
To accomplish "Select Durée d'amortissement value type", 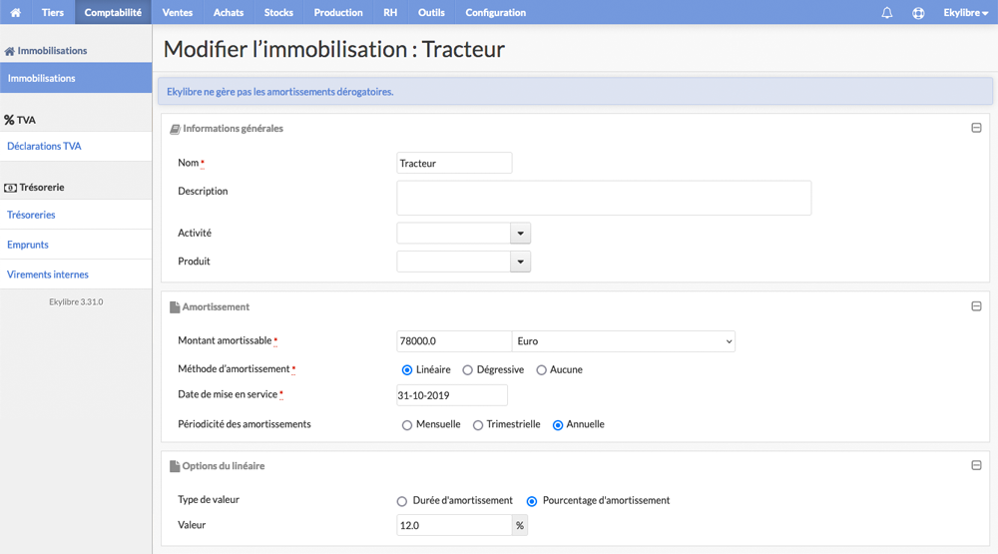I will [401, 501].
